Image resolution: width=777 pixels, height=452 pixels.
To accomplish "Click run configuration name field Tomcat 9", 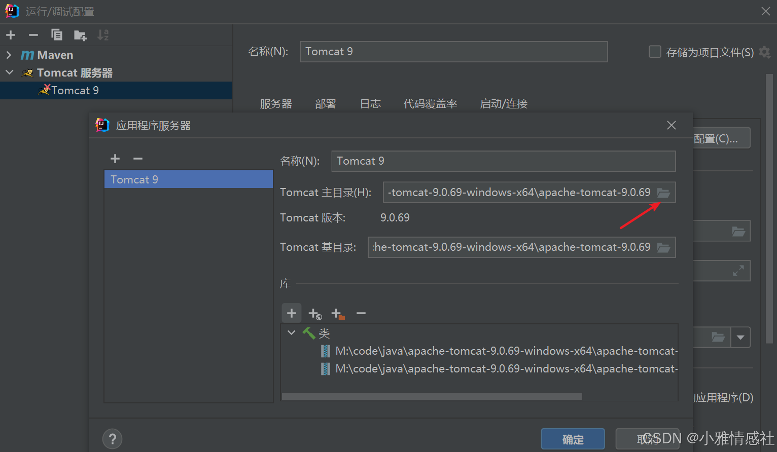I will click(x=454, y=52).
